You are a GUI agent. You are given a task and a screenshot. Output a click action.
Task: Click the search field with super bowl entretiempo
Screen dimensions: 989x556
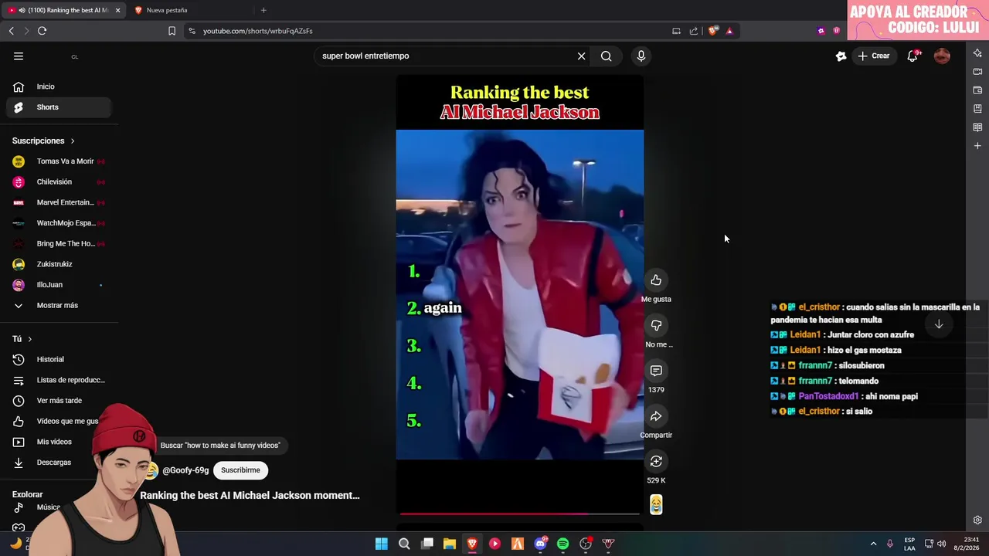444,56
